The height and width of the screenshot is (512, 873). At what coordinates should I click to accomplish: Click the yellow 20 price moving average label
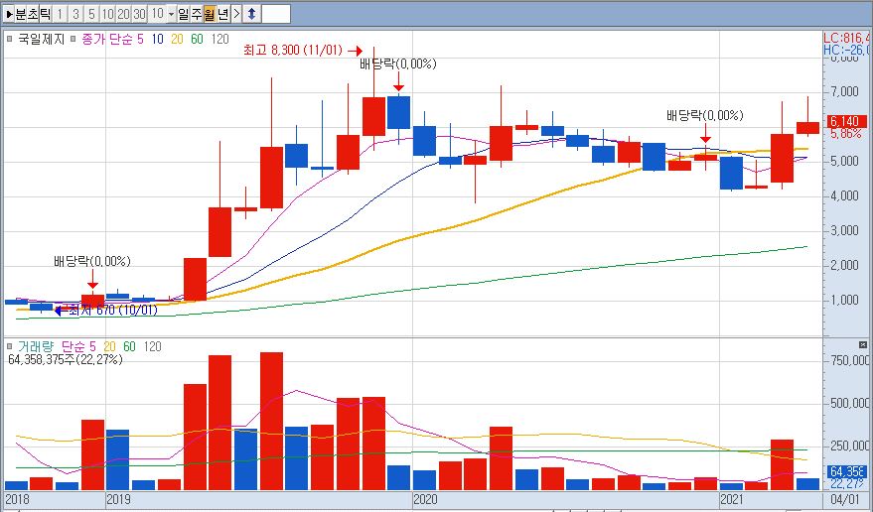pyautogui.click(x=177, y=39)
